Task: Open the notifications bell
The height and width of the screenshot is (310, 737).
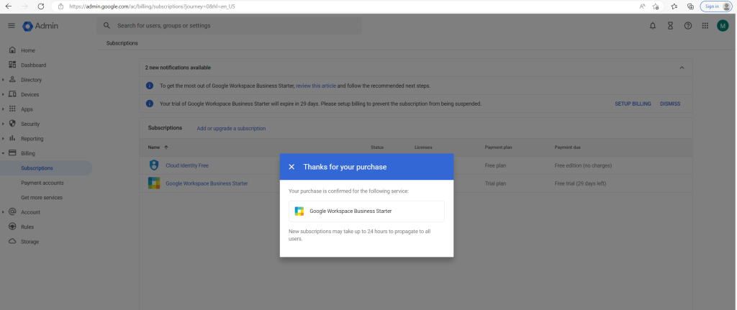Action: (652, 26)
